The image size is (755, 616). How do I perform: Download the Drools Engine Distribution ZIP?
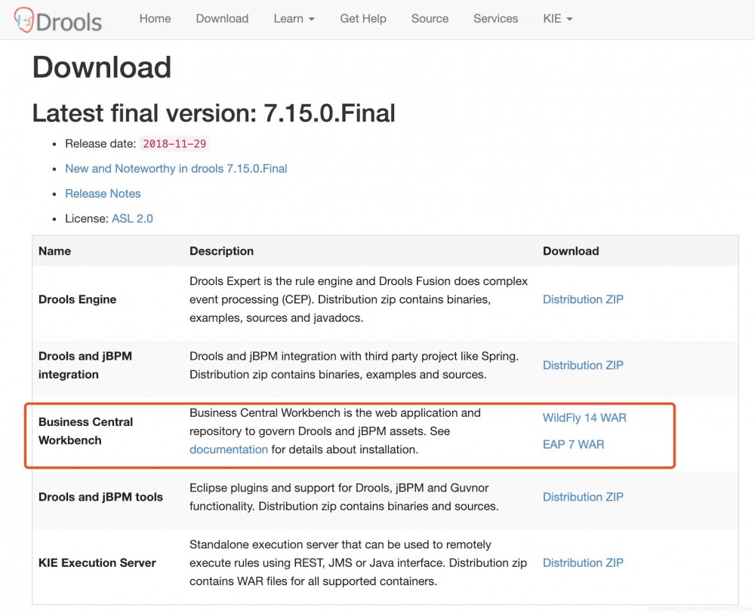pos(583,299)
